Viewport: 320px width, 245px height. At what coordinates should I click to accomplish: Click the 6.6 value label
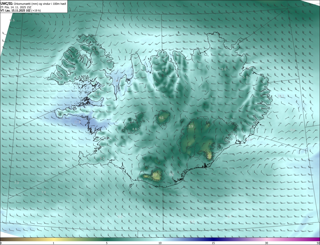98,94
